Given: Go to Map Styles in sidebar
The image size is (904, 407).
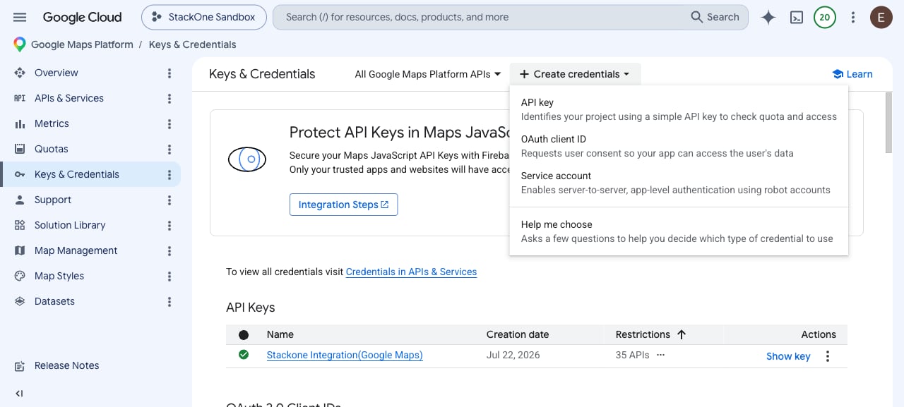Looking at the screenshot, I should coord(59,276).
